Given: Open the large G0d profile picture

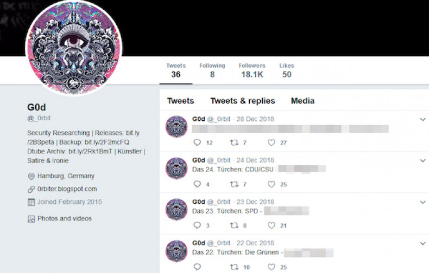Looking at the screenshot, I should pos(74,48).
